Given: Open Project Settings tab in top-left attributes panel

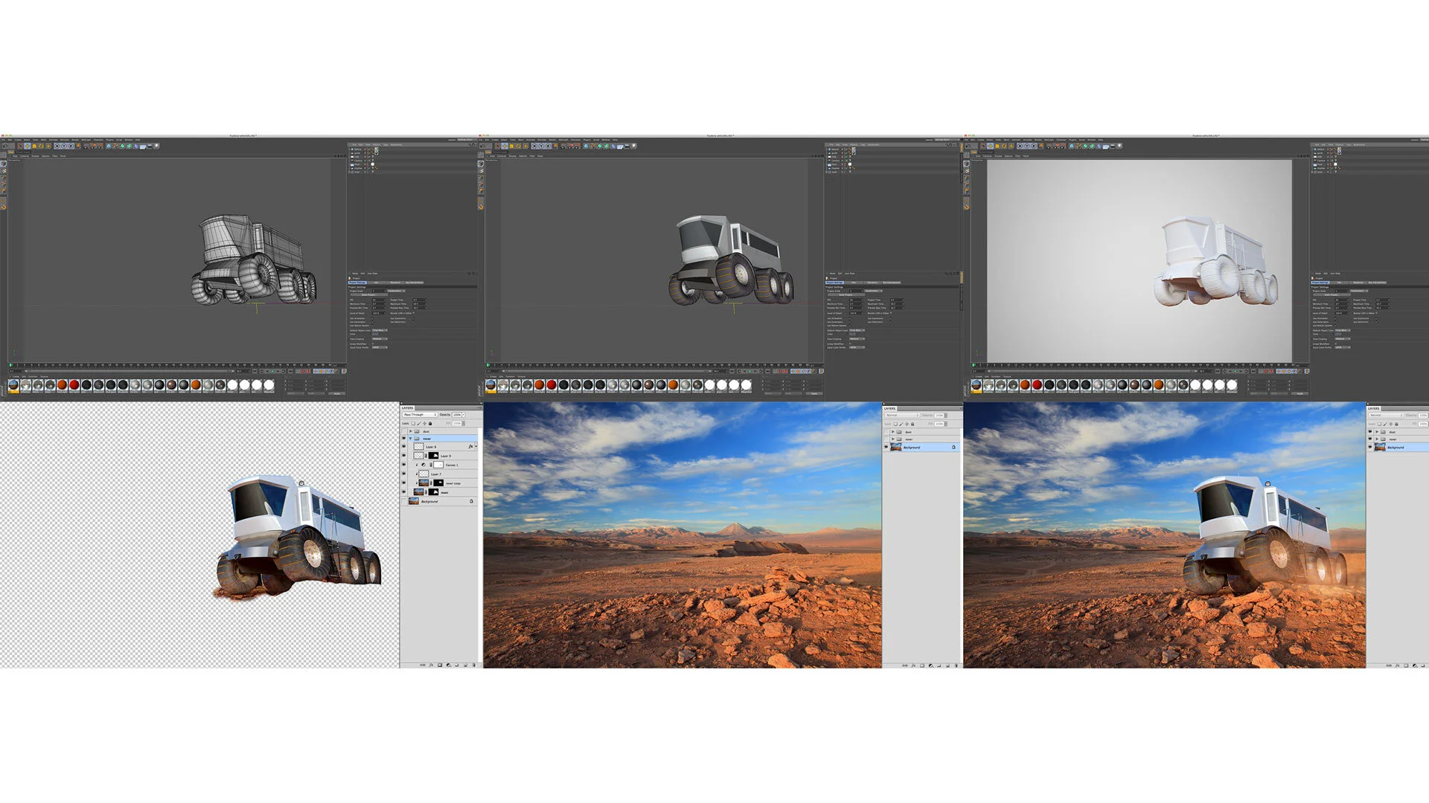Looking at the screenshot, I should [x=357, y=283].
